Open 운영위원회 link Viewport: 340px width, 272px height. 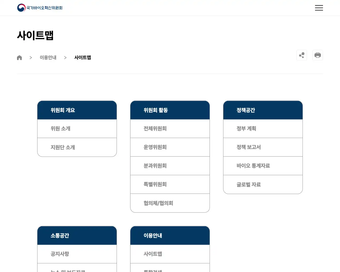170,147
